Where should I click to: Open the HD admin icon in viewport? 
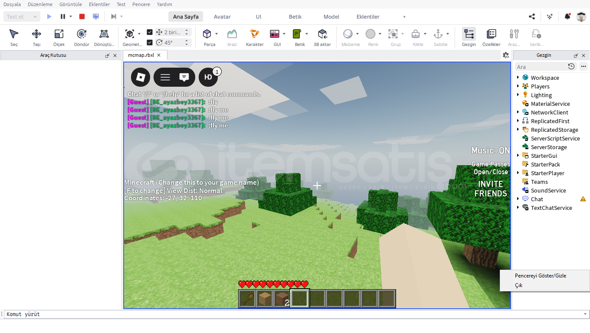pyautogui.click(x=208, y=77)
